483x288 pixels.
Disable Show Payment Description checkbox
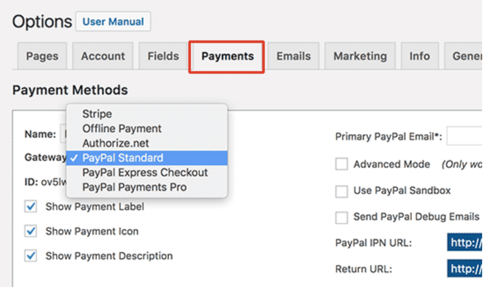click(x=31, y=256)
